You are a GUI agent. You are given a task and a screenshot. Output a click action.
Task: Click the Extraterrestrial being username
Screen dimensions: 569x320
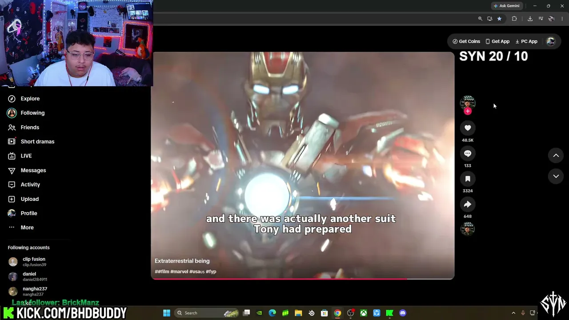pyautogui.click(x=182, y=261)
